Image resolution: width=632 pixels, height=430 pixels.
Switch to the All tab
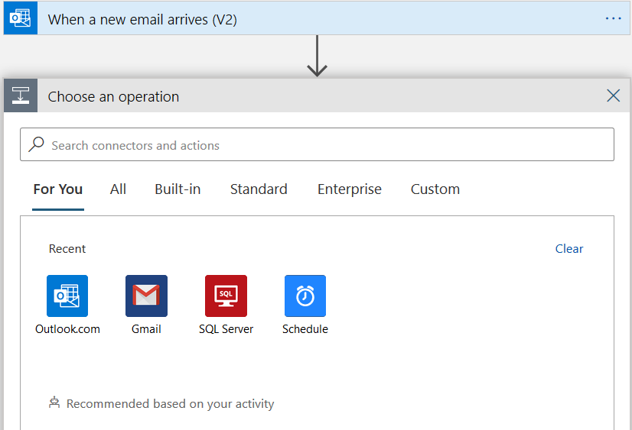[x=118, y=189]
